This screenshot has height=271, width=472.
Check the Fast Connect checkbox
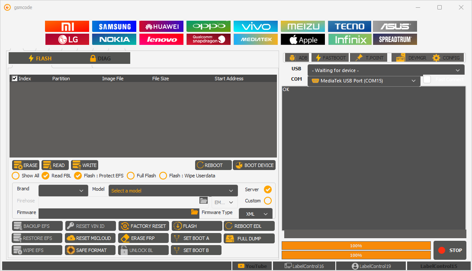coord(427,79)
